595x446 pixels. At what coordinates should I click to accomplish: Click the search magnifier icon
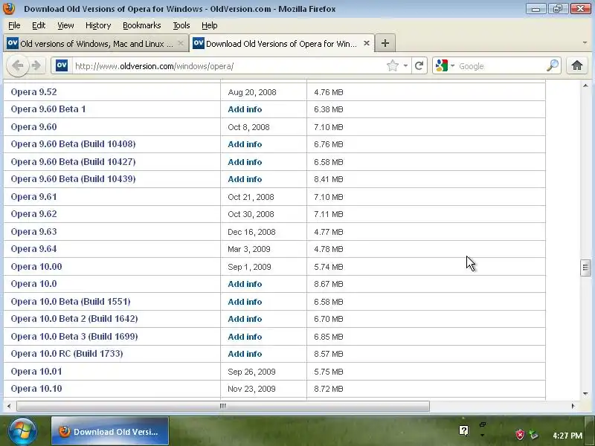(x=553, y=65)
